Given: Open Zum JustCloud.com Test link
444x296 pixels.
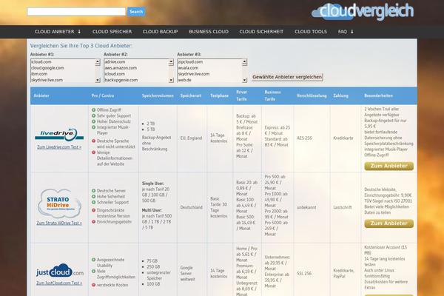Looking at the screenshot, I should pos(59,283).
